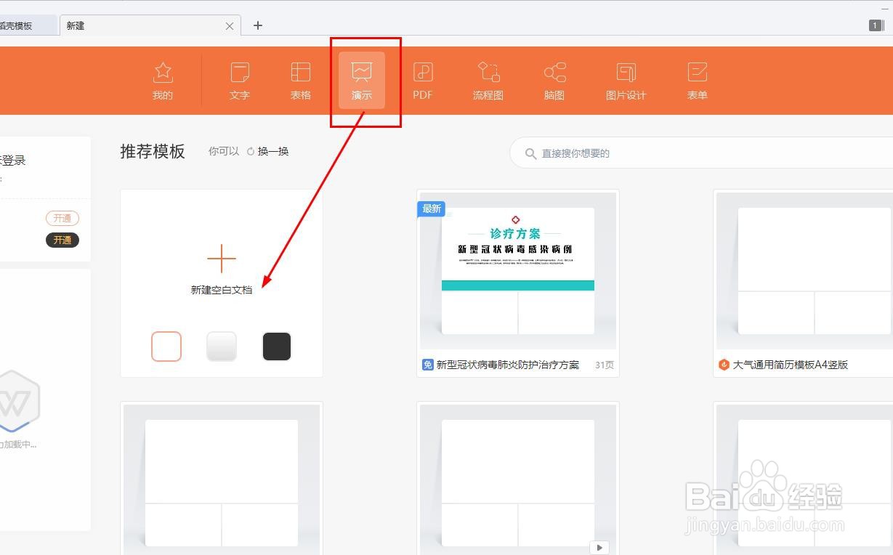
Task: Select the 文字 document type
Action: (240, 81)
